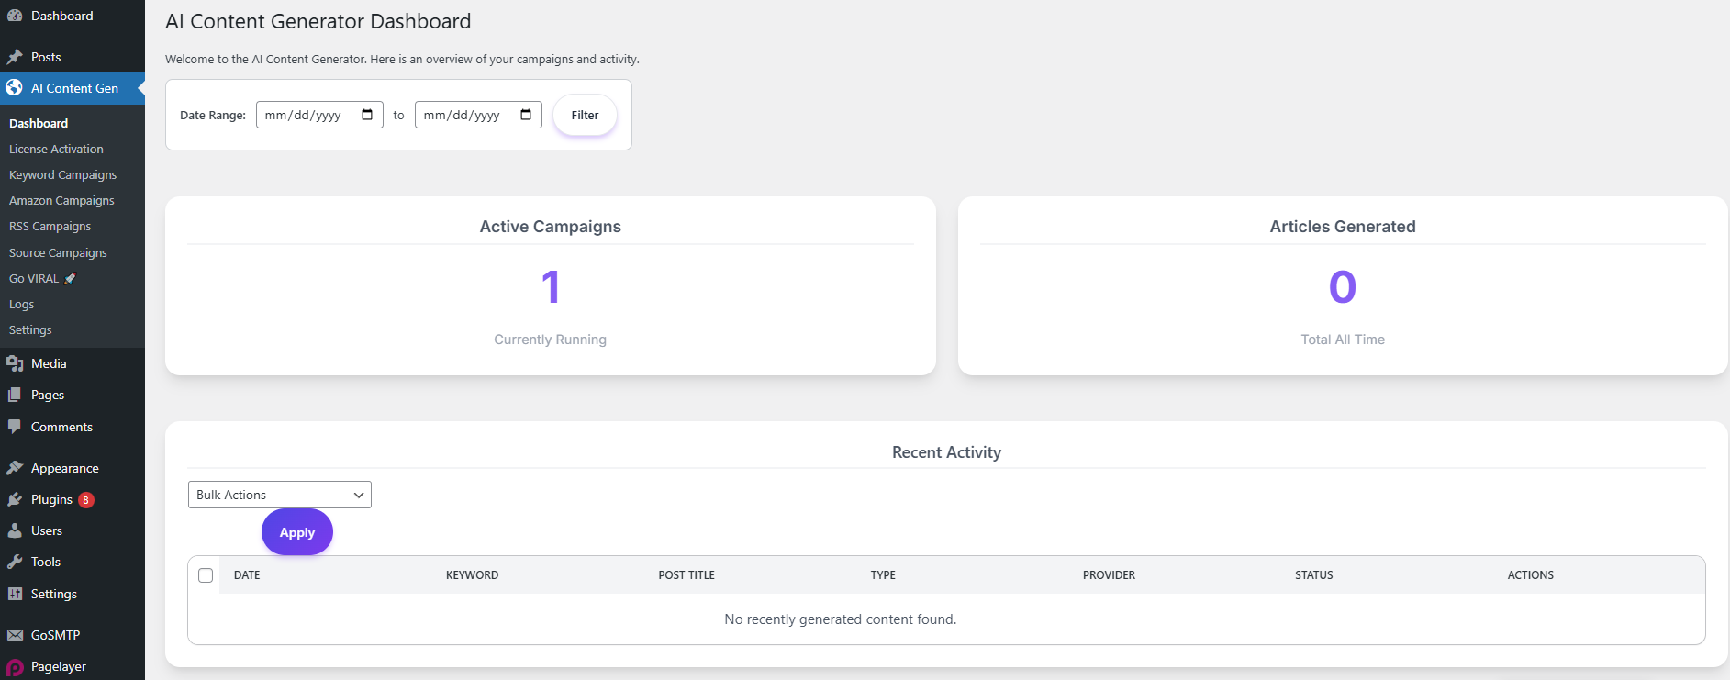Image resolution: width=1730 pixels, height=680 pixels.
Task: Click the Settings sliders icon in main menu
Action: click(x=15, y=594)
